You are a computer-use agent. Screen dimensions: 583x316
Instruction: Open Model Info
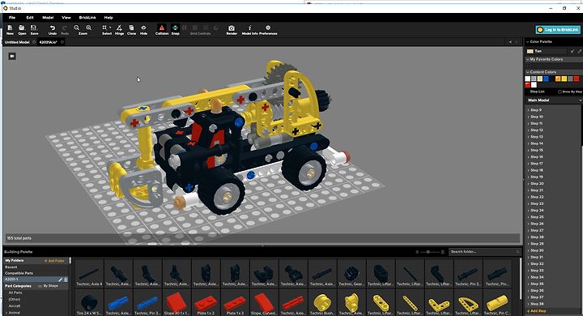coord(250,29)
